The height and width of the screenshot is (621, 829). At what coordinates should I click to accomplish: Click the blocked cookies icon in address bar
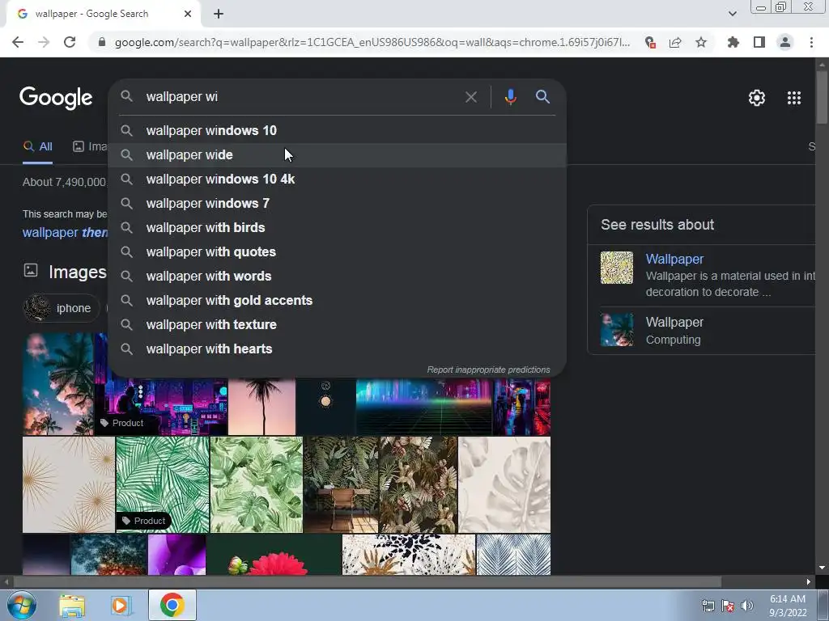650,42
